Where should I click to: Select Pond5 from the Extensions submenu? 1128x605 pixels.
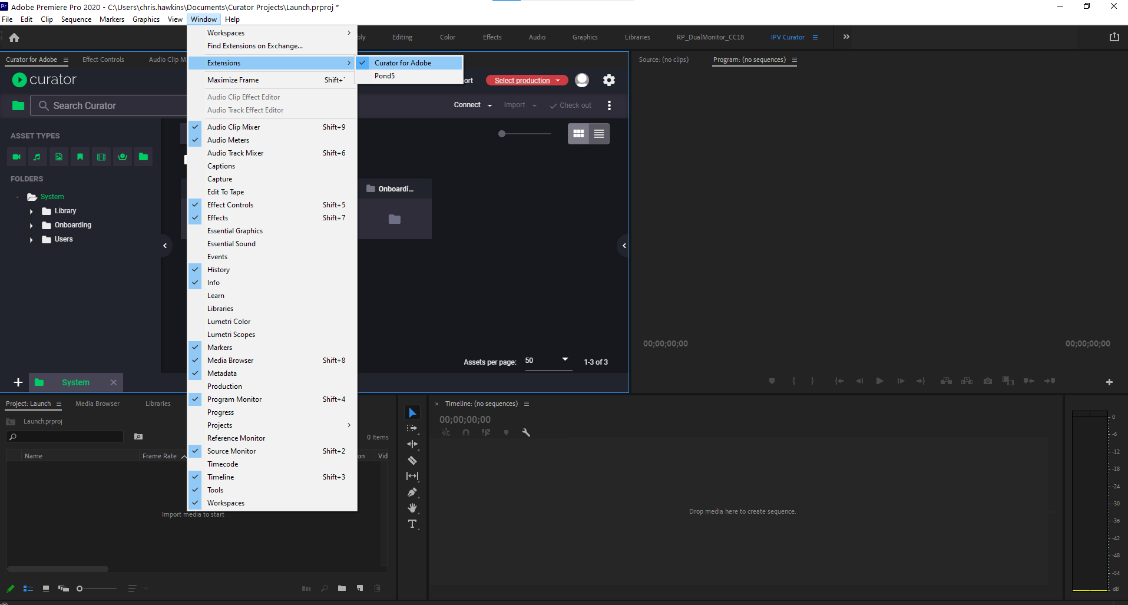click(384, 76)
